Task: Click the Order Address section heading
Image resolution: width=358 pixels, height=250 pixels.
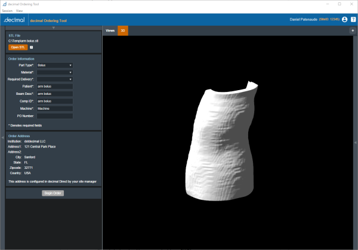Action: (x=19, y=136)
